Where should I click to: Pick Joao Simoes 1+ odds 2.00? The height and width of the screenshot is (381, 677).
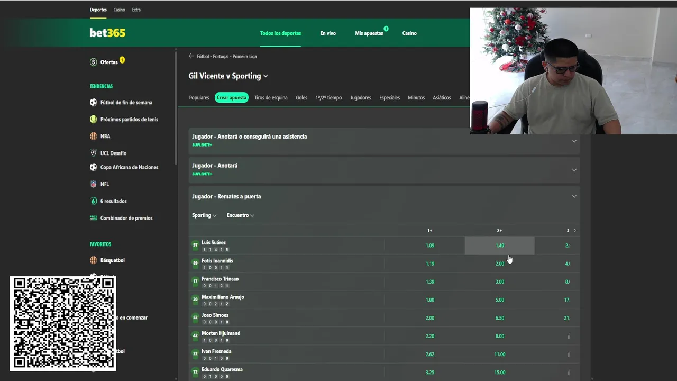coord(430,318)
